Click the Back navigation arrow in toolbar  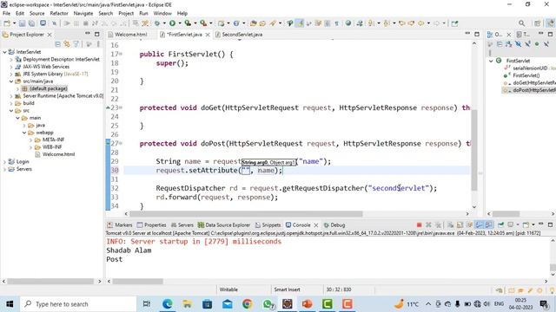click(x=420, y=23)
